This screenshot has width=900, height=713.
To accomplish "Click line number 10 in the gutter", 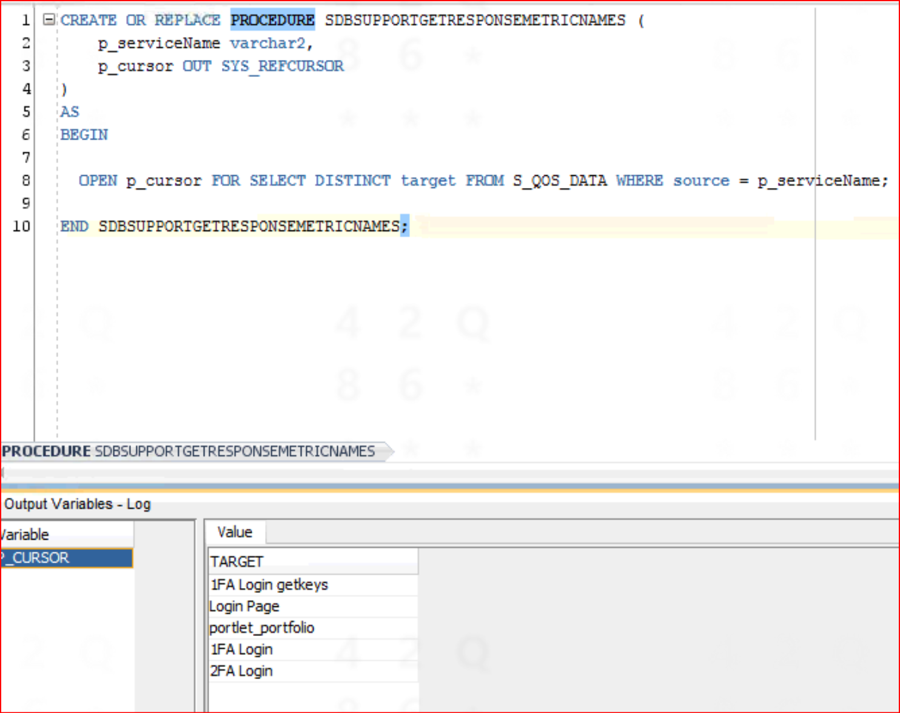I will (x=21, y=227).
